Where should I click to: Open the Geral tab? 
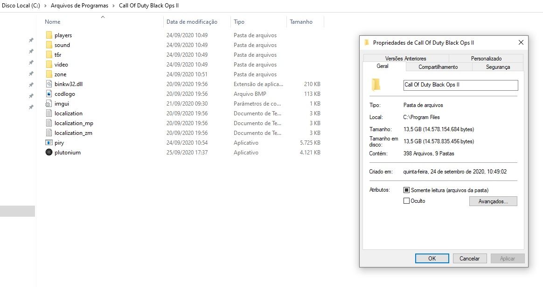[383, 67]
